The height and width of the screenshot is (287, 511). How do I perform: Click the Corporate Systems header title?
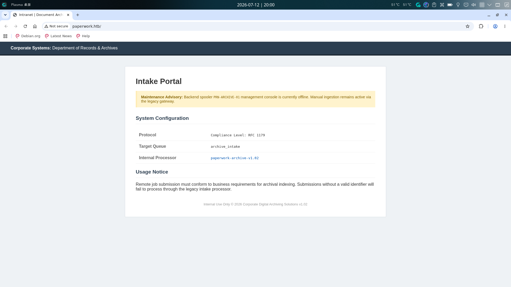pyautogui.click(x=64, y=48)
